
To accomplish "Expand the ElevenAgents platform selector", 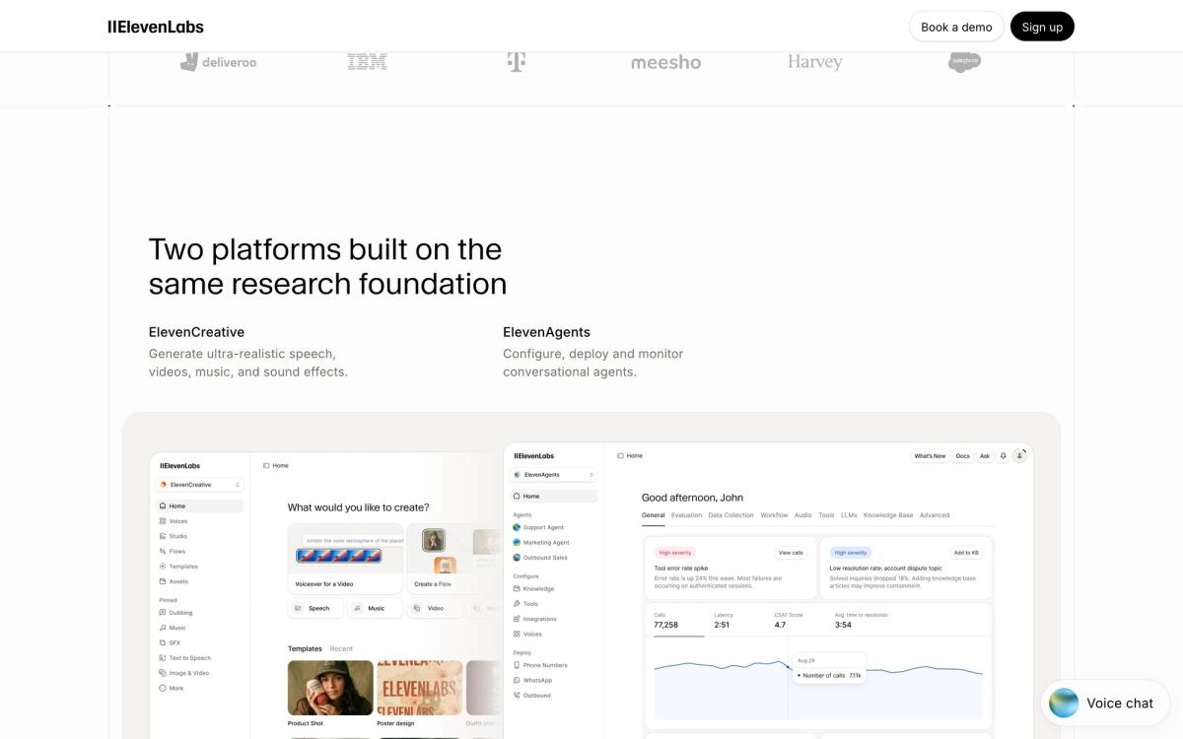I will (x=554, y=475).
